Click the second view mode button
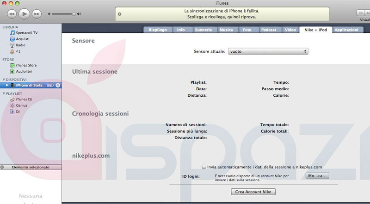Image resolution: width=370 pixels, height=204 pixels. point(368,13)
